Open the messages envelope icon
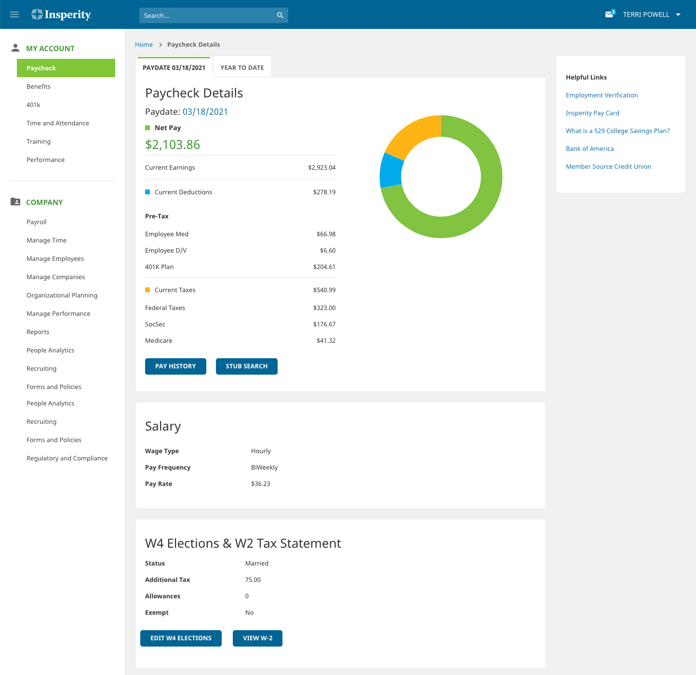 [608, 14]
